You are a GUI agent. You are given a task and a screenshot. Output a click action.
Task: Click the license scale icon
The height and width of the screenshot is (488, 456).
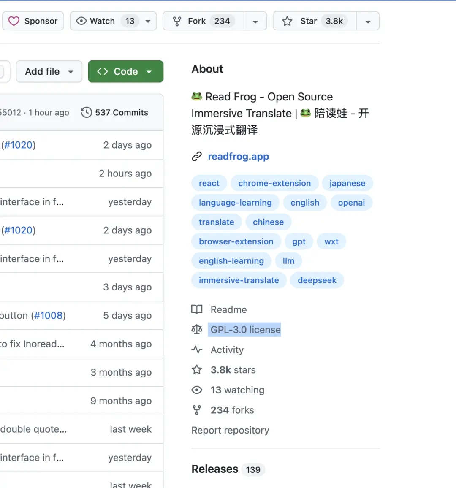click(197, 330)
